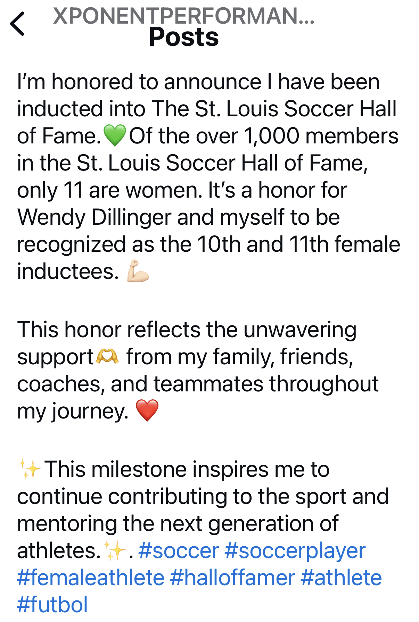Open the #futbol hashtag
Viewport: 419px width, 622px height.
tap(51, 604)
